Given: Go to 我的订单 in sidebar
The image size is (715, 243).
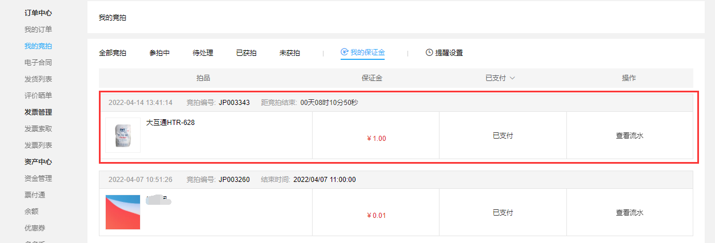Looking at the screenshot, I should [x=38, y=29].
